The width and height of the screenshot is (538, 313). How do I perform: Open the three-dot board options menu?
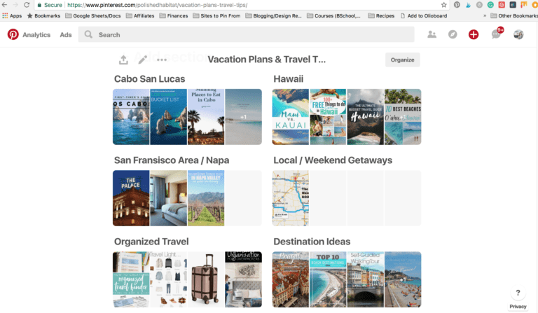pos(162,60)
